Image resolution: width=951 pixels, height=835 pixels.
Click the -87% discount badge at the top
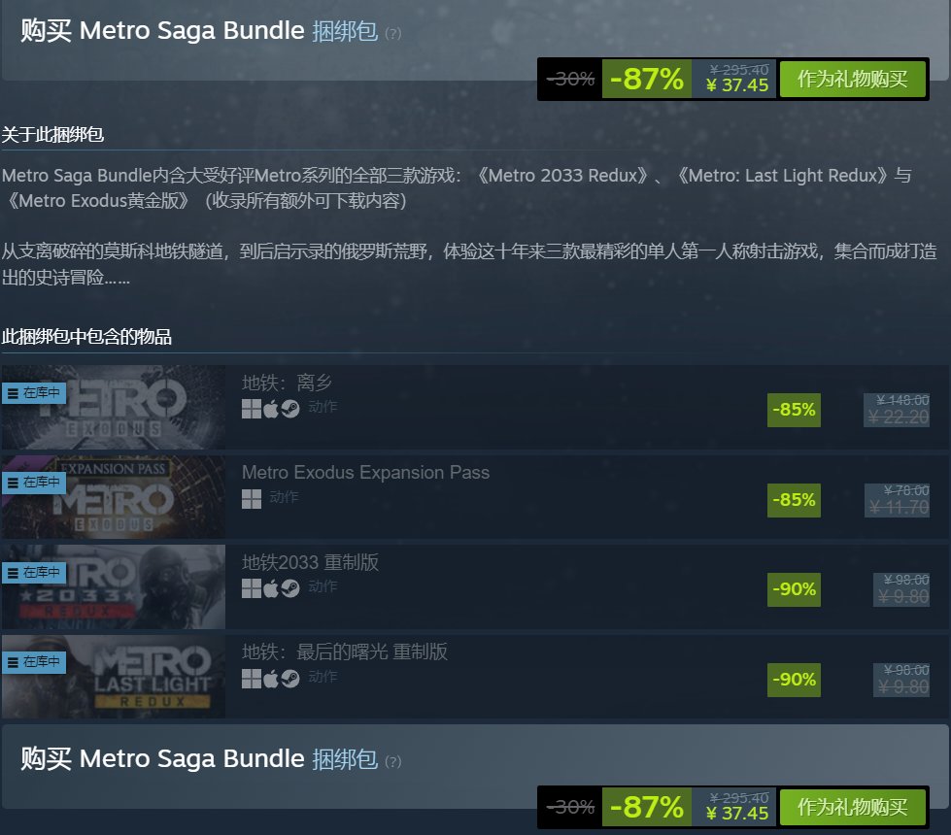[x=646, y=80]
